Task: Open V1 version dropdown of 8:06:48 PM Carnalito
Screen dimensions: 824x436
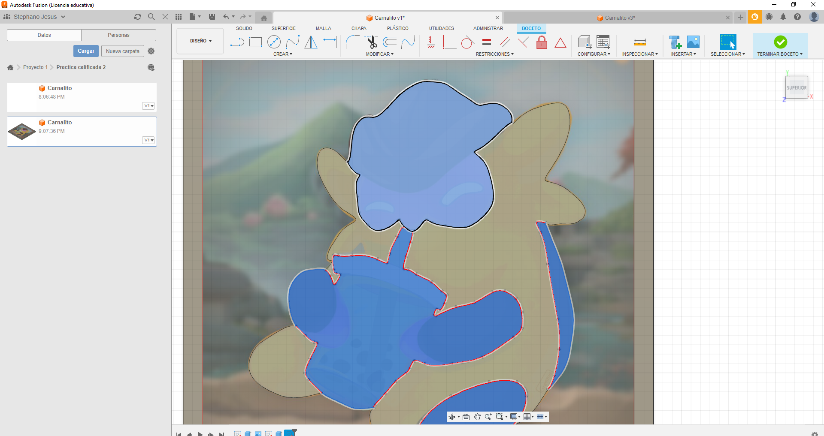Action: 148,106
